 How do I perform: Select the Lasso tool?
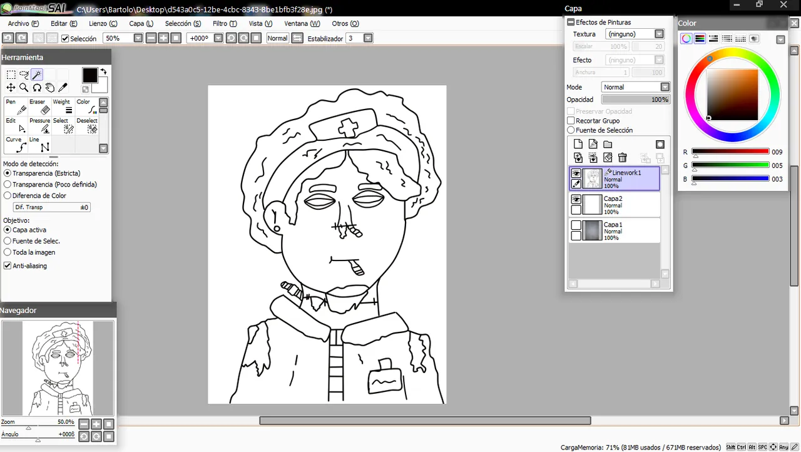coord(24,75)
